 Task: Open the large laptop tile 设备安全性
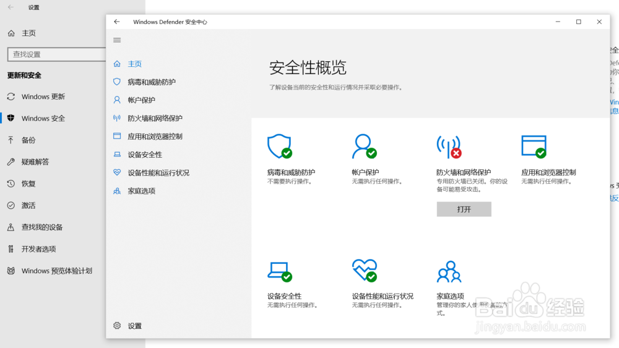pos(280,271)
